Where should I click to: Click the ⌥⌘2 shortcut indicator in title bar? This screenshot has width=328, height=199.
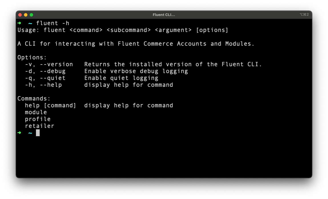pyautogui.click(x=304, y=15)
